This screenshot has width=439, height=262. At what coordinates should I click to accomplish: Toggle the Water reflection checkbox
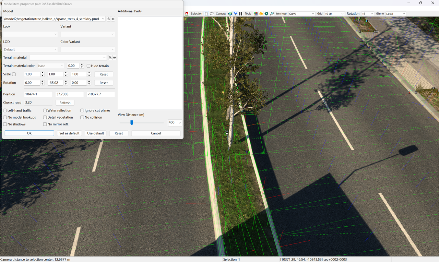pos(45,110)
